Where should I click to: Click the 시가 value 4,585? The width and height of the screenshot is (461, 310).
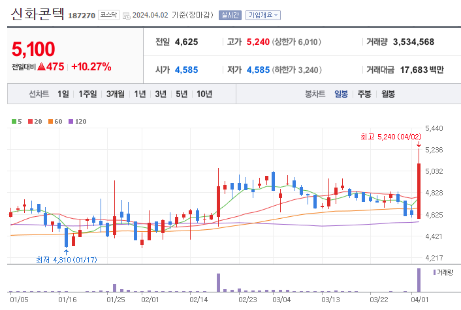click(186, 70)
